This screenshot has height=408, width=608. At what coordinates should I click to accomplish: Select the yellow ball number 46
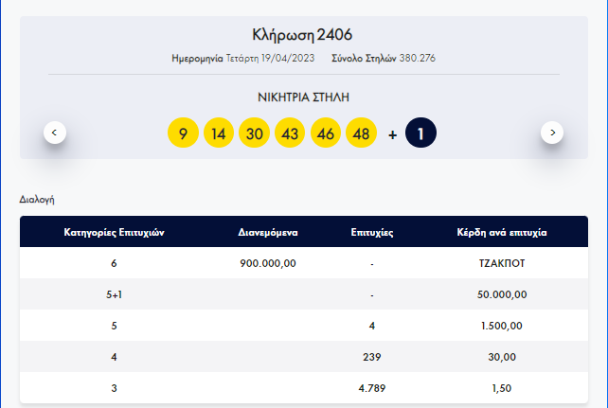tap(326, 133)
